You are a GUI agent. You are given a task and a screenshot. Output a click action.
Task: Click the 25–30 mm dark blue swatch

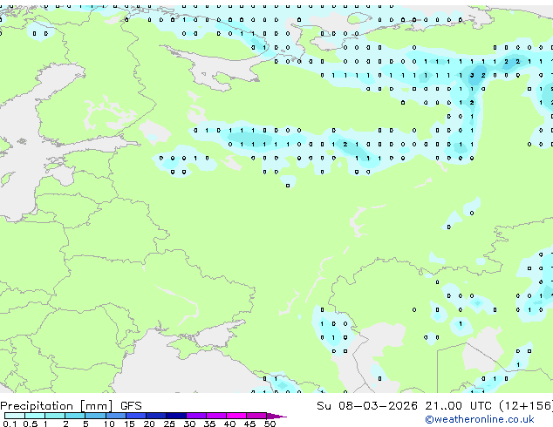pos(175,416)
